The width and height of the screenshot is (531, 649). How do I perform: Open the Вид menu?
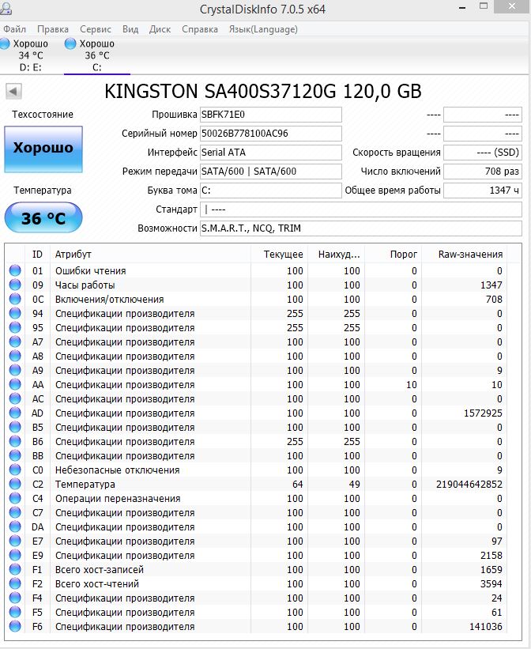click(130, 29)
